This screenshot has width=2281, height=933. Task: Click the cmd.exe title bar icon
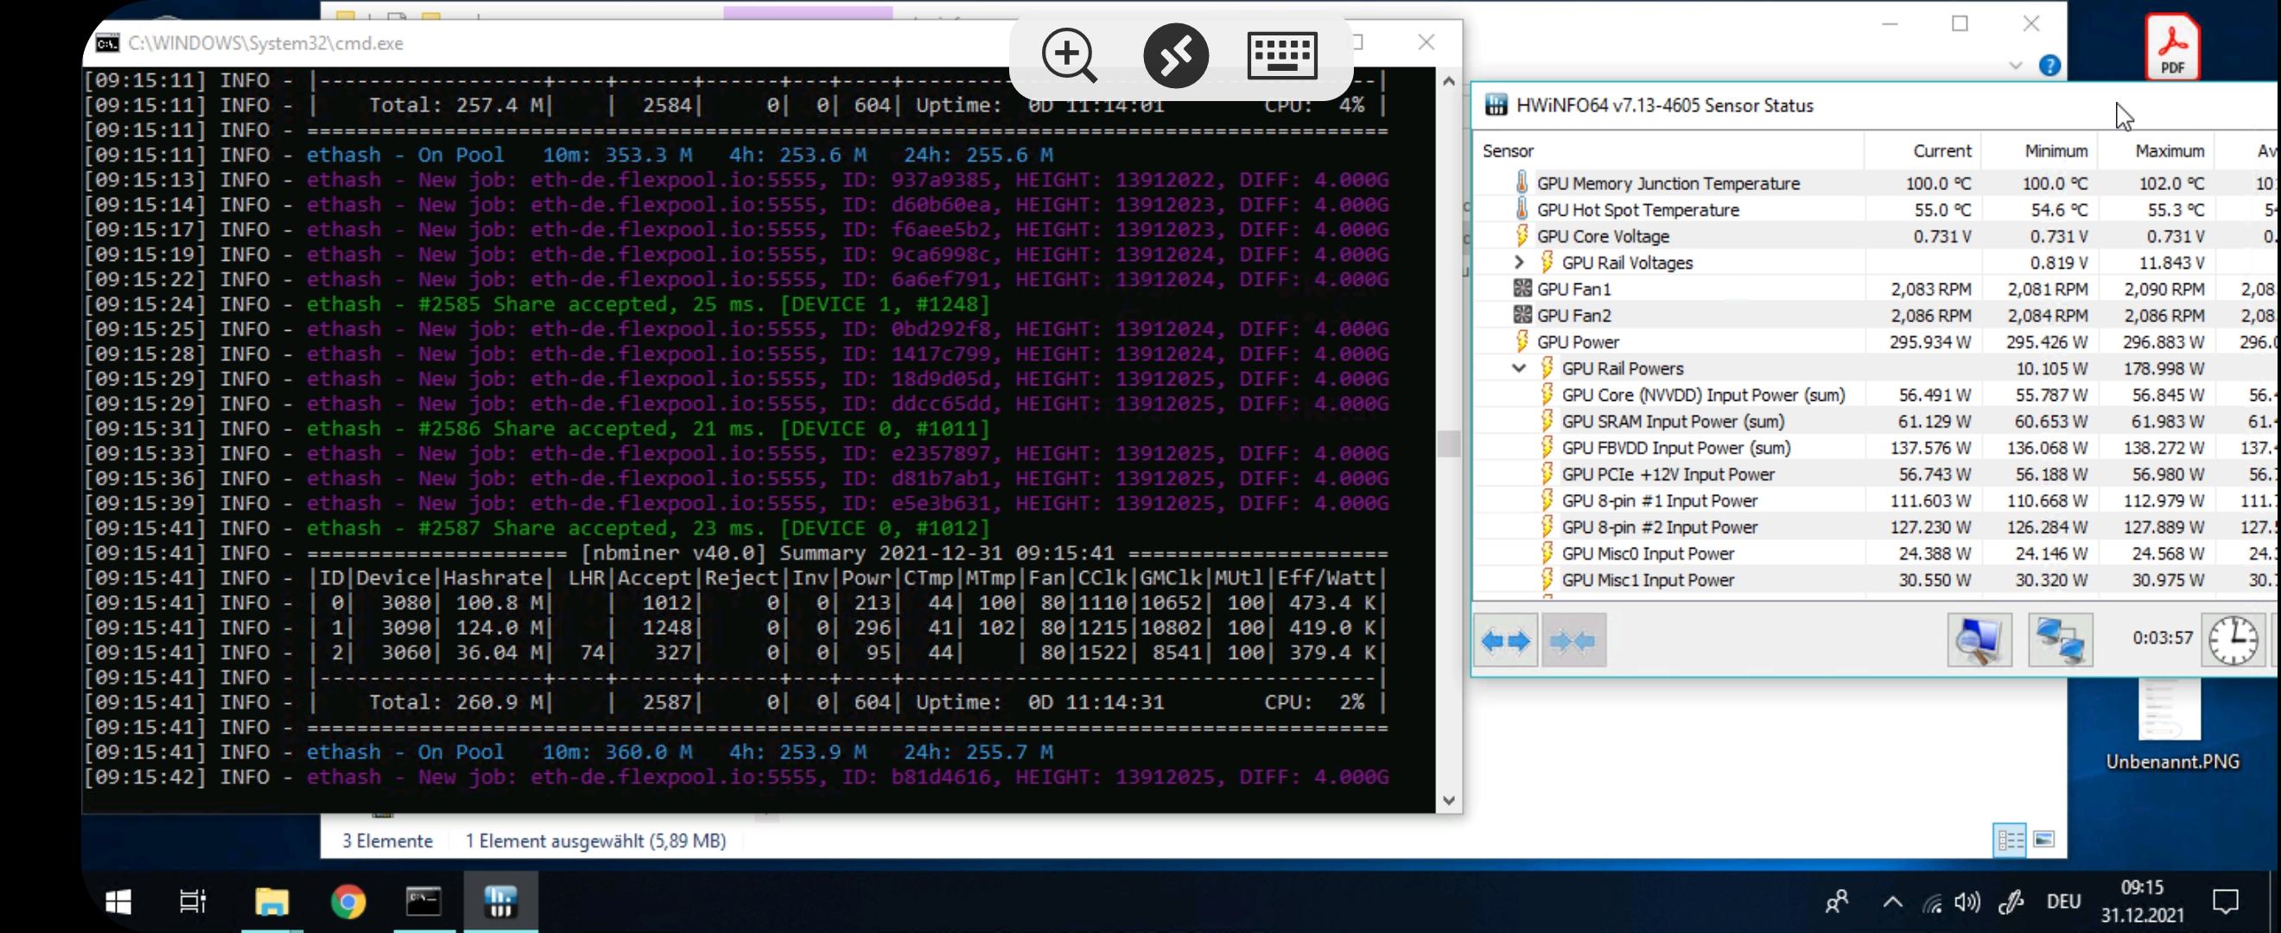(107, 43)
